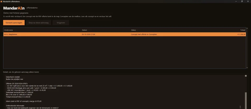251x109 pixels.
Task: Click details panel scrollbar up arrow
Action: 246,76
